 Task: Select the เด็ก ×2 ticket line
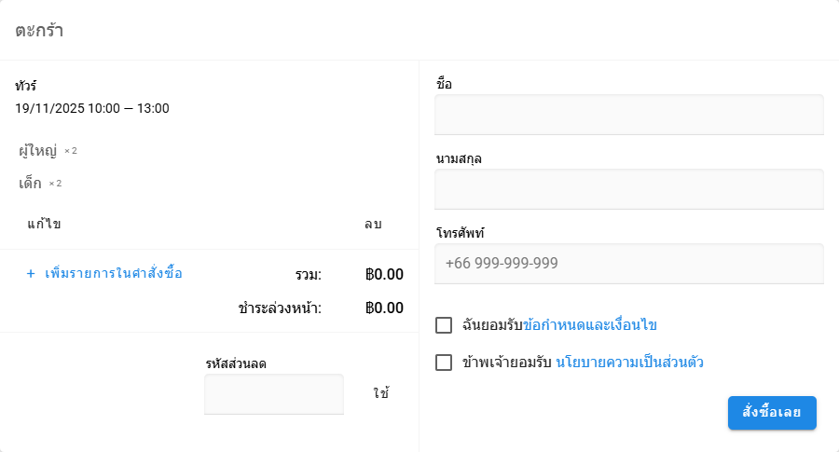pos(40,183)
